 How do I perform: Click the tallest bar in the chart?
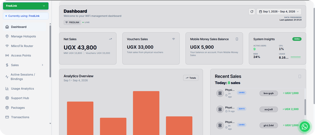146,113
